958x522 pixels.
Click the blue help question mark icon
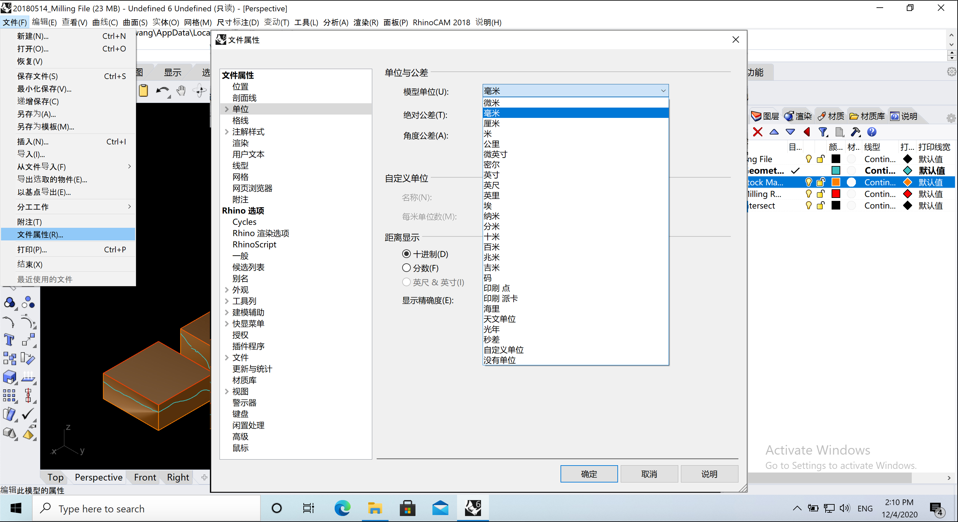click(872, 132)
